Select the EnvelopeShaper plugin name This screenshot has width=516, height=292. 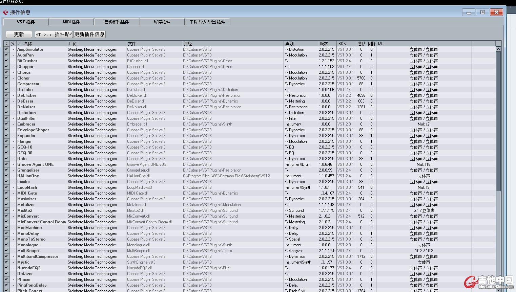[x=33, y=130]
